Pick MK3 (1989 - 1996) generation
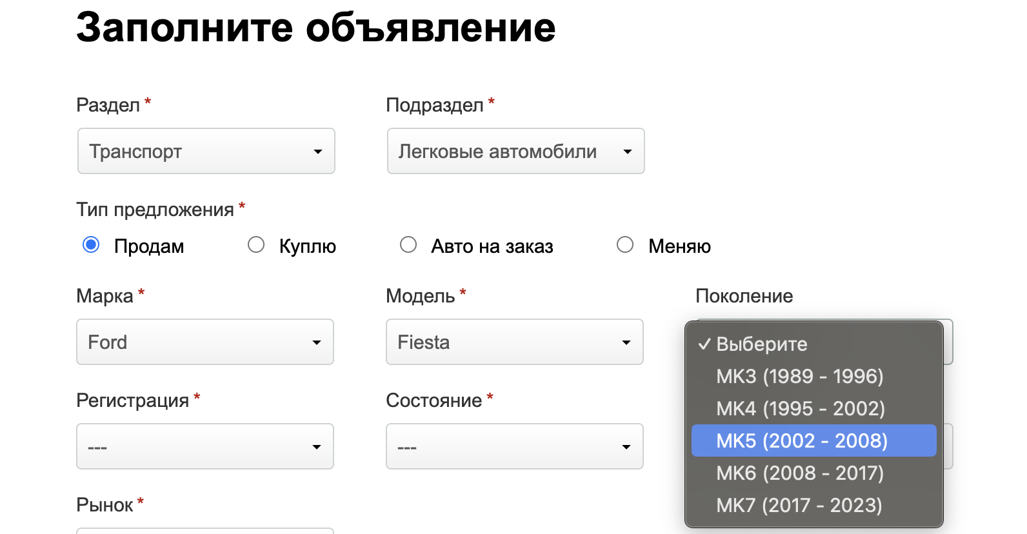 pyautogui.click(x=814, y=376)
